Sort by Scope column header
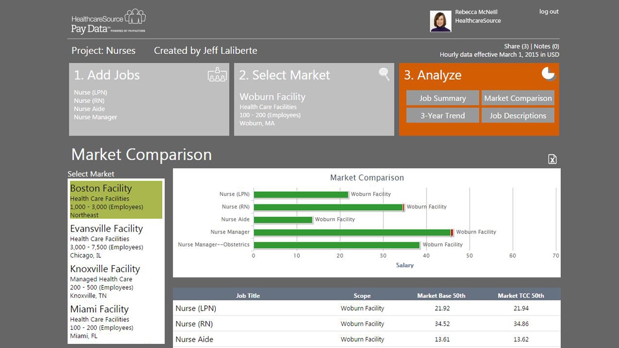The image size is (619, 348). click(x=362, y=296)
